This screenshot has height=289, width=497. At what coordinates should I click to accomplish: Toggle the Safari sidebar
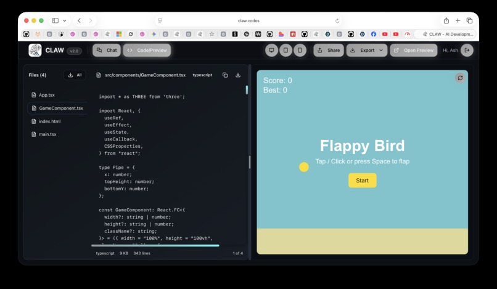click(x=55, y=20)
